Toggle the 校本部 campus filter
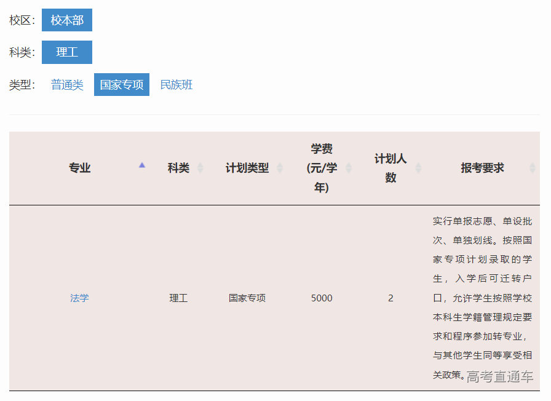This screenshot has height=401, width=551. [x=67, y=20]
